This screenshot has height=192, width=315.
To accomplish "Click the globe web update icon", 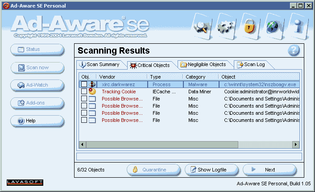I will (x=274, y=27).
